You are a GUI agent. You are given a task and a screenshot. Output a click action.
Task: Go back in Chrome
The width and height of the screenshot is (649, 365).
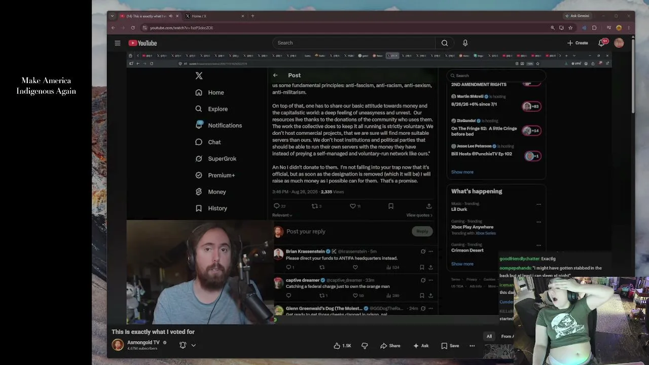(113, 28)
